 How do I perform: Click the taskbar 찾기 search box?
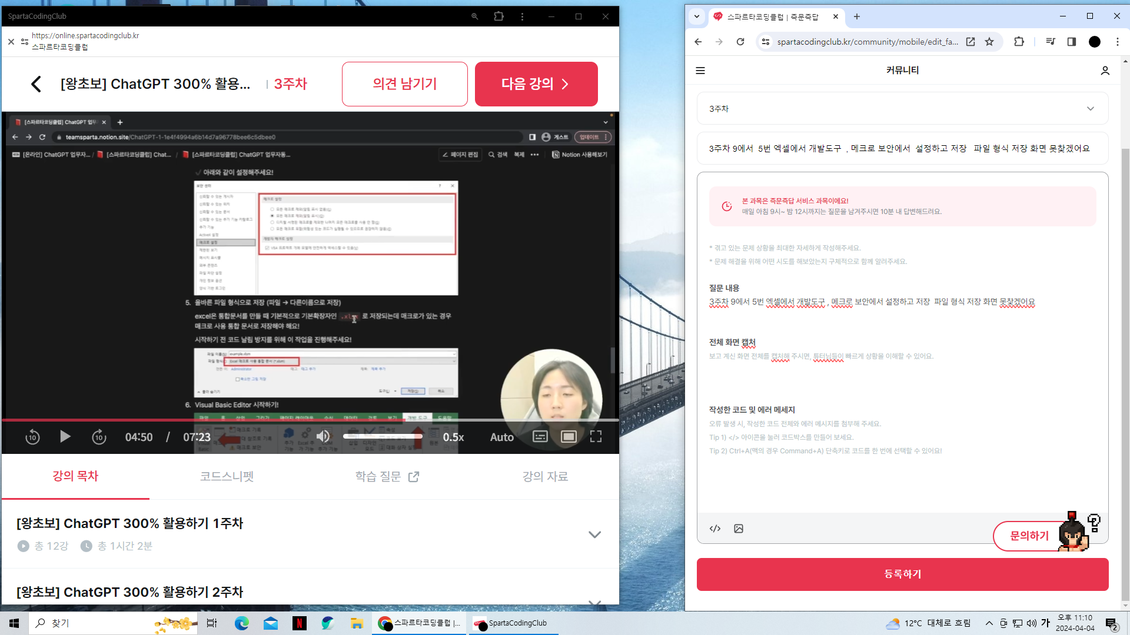pyautogui.click(x=113, y=623)
